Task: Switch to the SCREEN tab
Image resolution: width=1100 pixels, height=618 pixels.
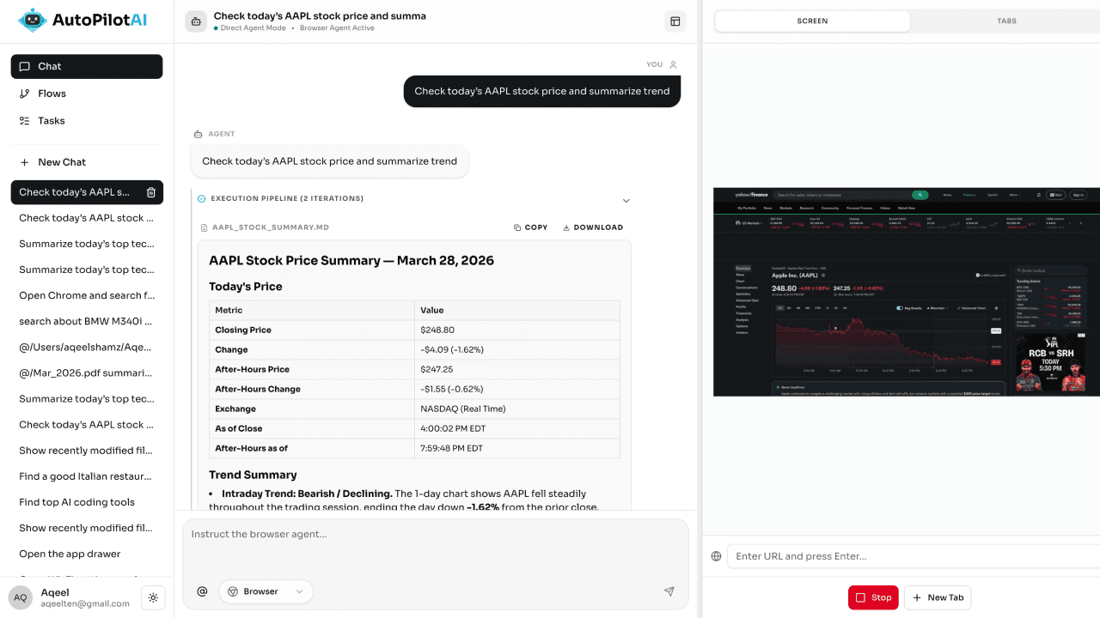Action: click(812, 21)
